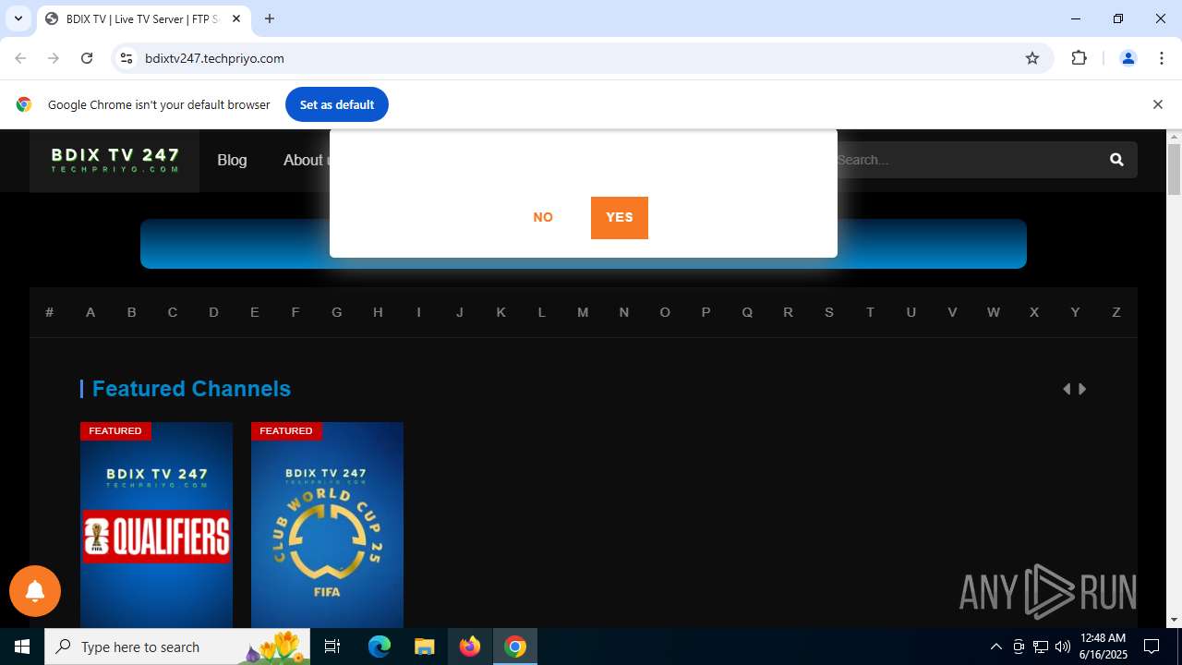Filter channels by letter C
The height and width of the screenshot is (665, 1182).
173,312
